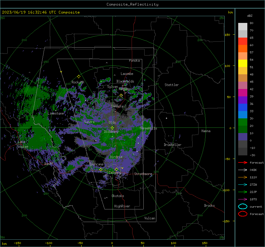This screenshot has height=247, width=265.
Task: Click the 04DK legend label
Action: coord(253,170)
